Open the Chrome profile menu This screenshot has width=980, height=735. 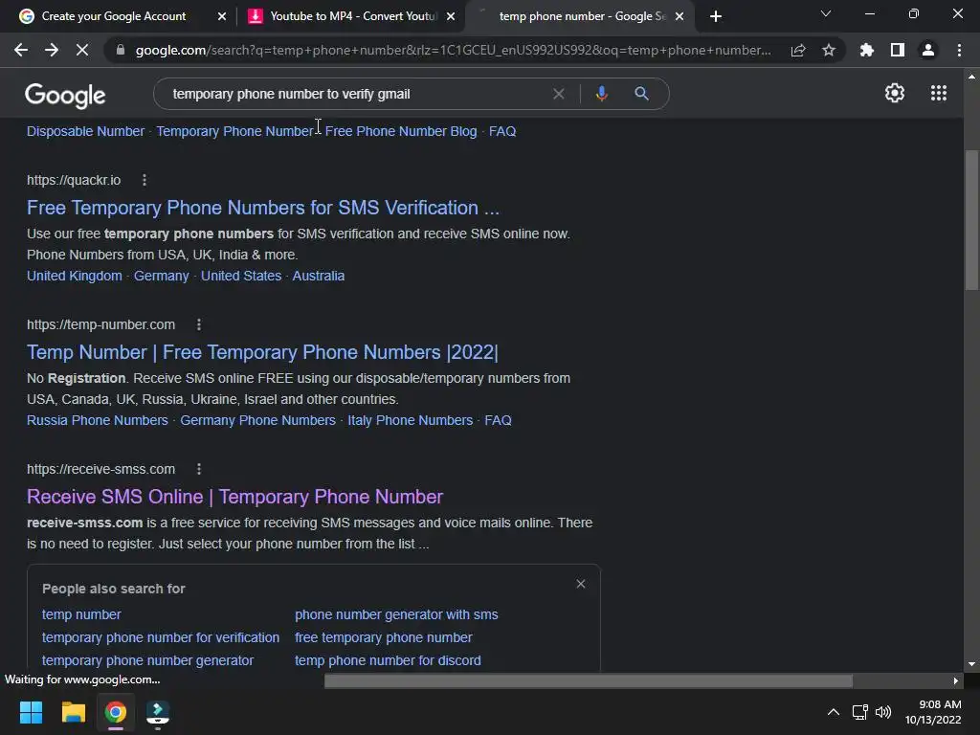pos(928,50)
